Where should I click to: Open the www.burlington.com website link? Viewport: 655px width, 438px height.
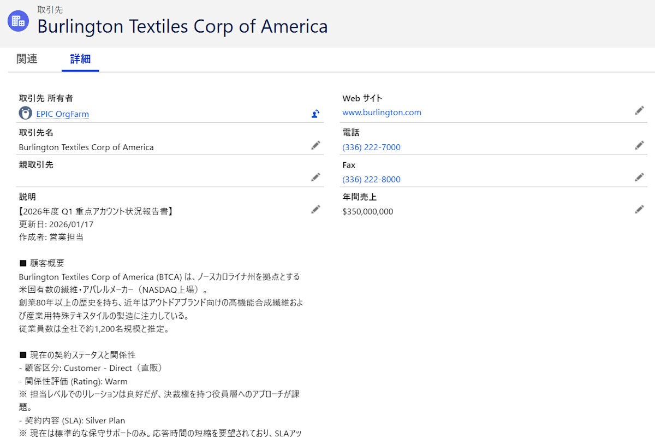[382, 113]
